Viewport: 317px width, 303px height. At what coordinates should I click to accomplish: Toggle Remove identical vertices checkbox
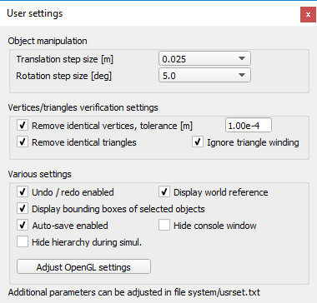[23, 126]
